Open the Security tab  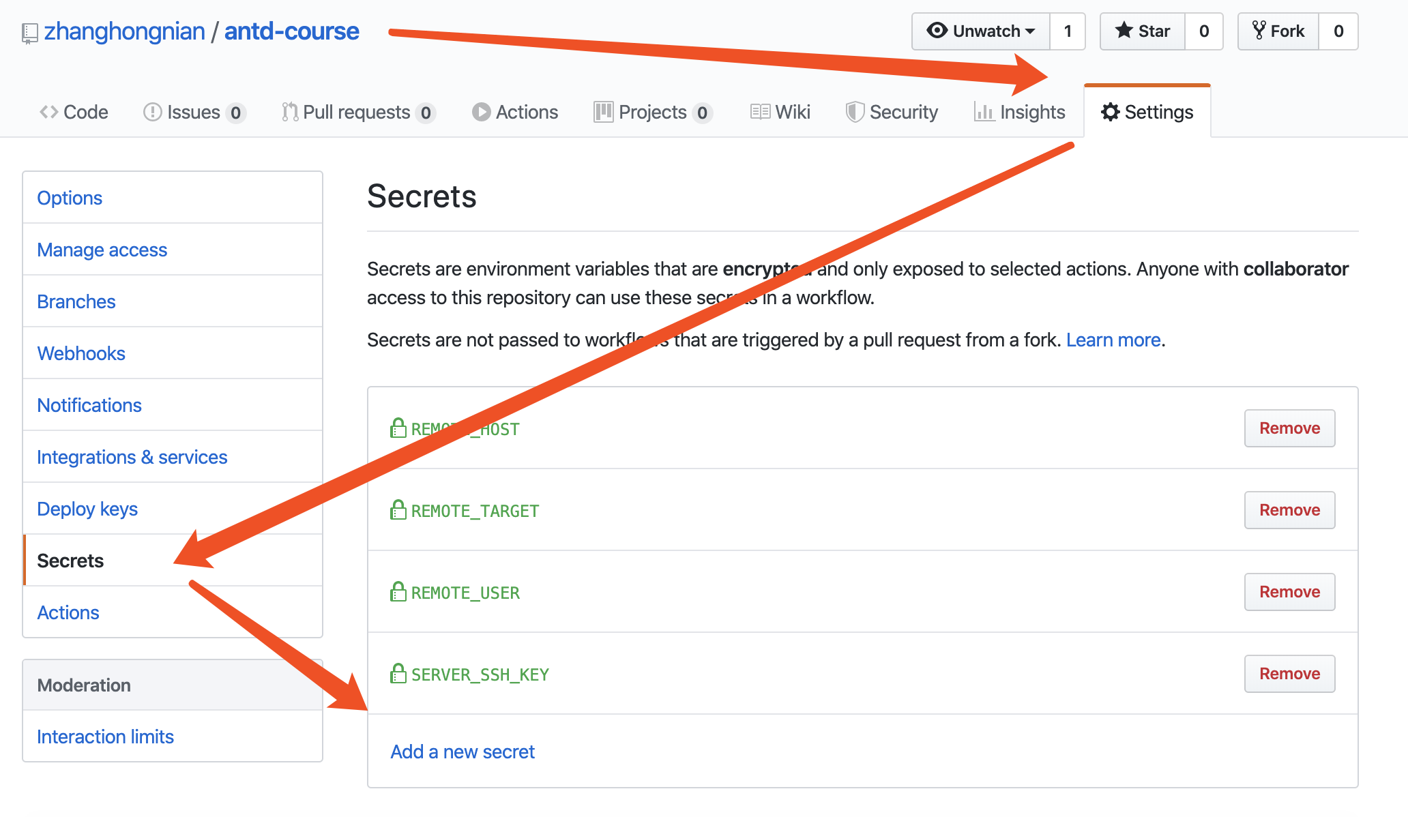pyautogui.click(x=892, y=112)
